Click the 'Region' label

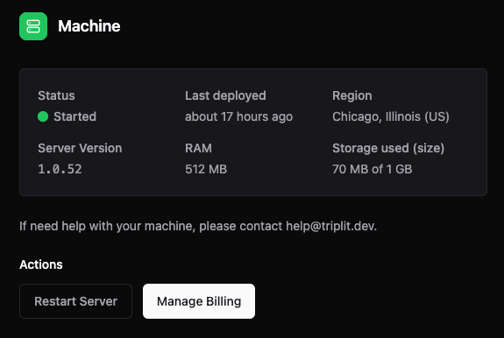pos(352,96)
